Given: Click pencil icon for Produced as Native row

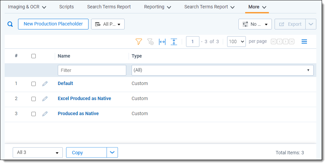Looking at the screenshot, I should pyautogui.click(x=45, y=114).
